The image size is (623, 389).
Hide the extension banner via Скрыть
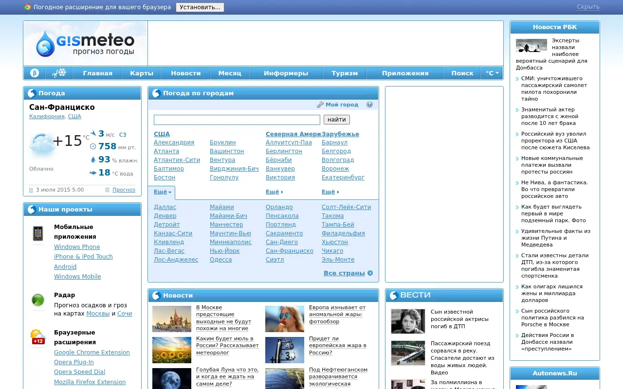point(588,7)
